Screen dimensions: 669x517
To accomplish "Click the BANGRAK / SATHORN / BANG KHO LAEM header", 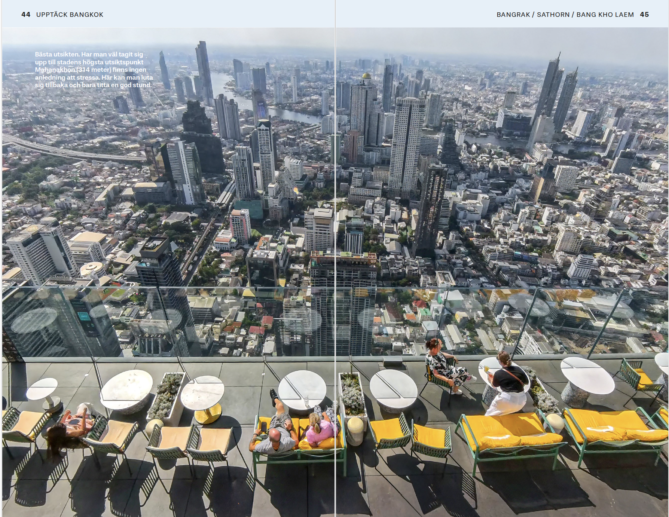I will [x=565, y=15].
